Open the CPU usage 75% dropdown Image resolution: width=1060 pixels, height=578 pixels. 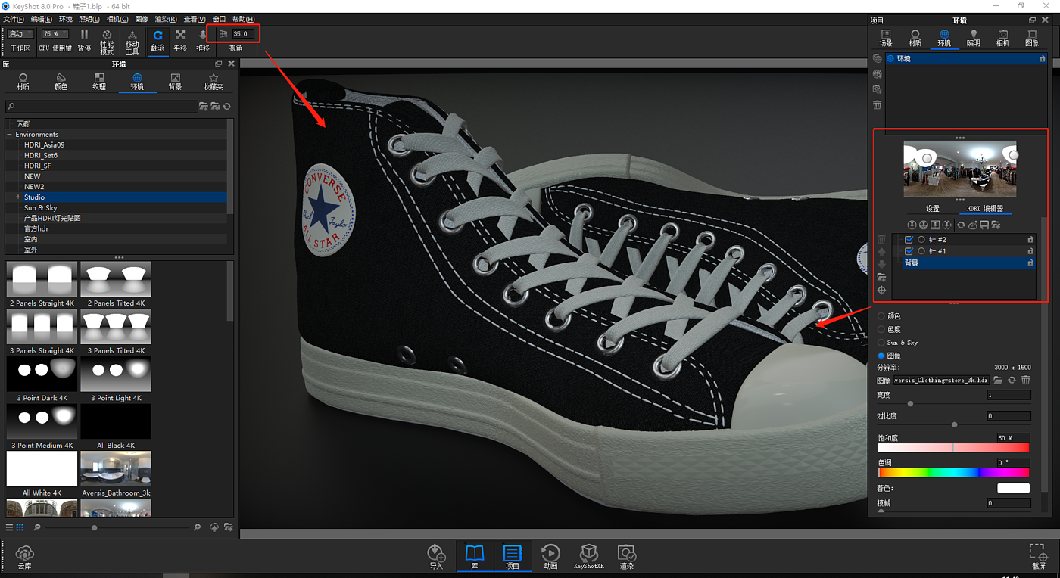pyautogui.click(x=55, y=34)
